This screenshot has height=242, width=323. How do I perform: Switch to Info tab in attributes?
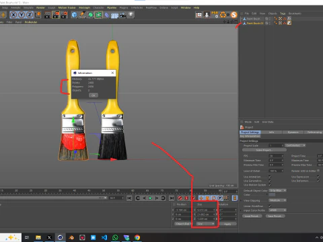click(x=271, y=132)
